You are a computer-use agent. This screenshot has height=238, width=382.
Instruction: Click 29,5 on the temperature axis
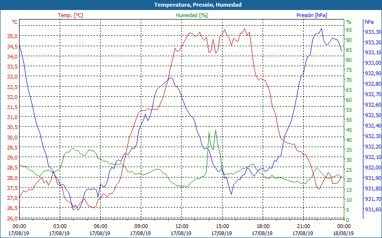click(12, 148)
